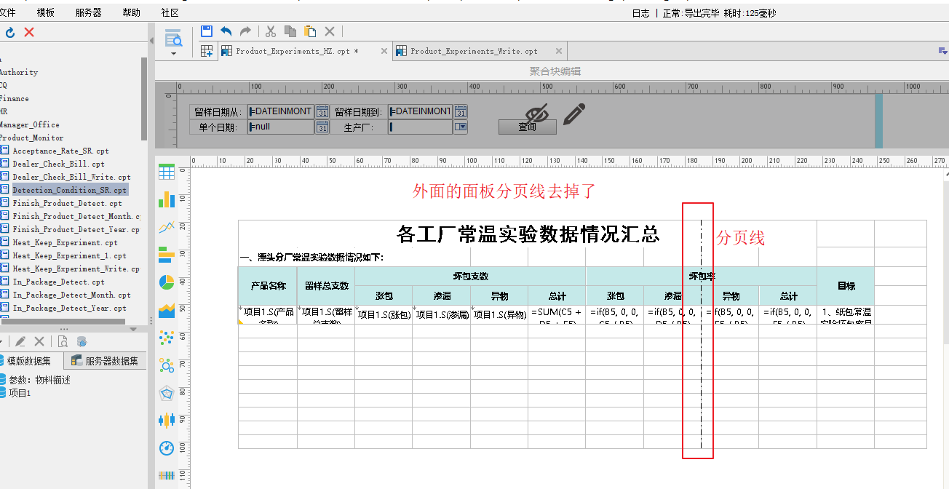This screenshot has height=489, width=949.
Task: Select the 服务器数据集 tab
Action: [106, 361]
